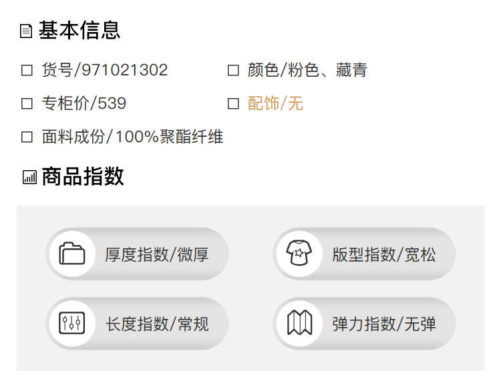This screenshot has width=501, height=371.
Task: Click the sliders icon for 长度指数
Action: 72,324
